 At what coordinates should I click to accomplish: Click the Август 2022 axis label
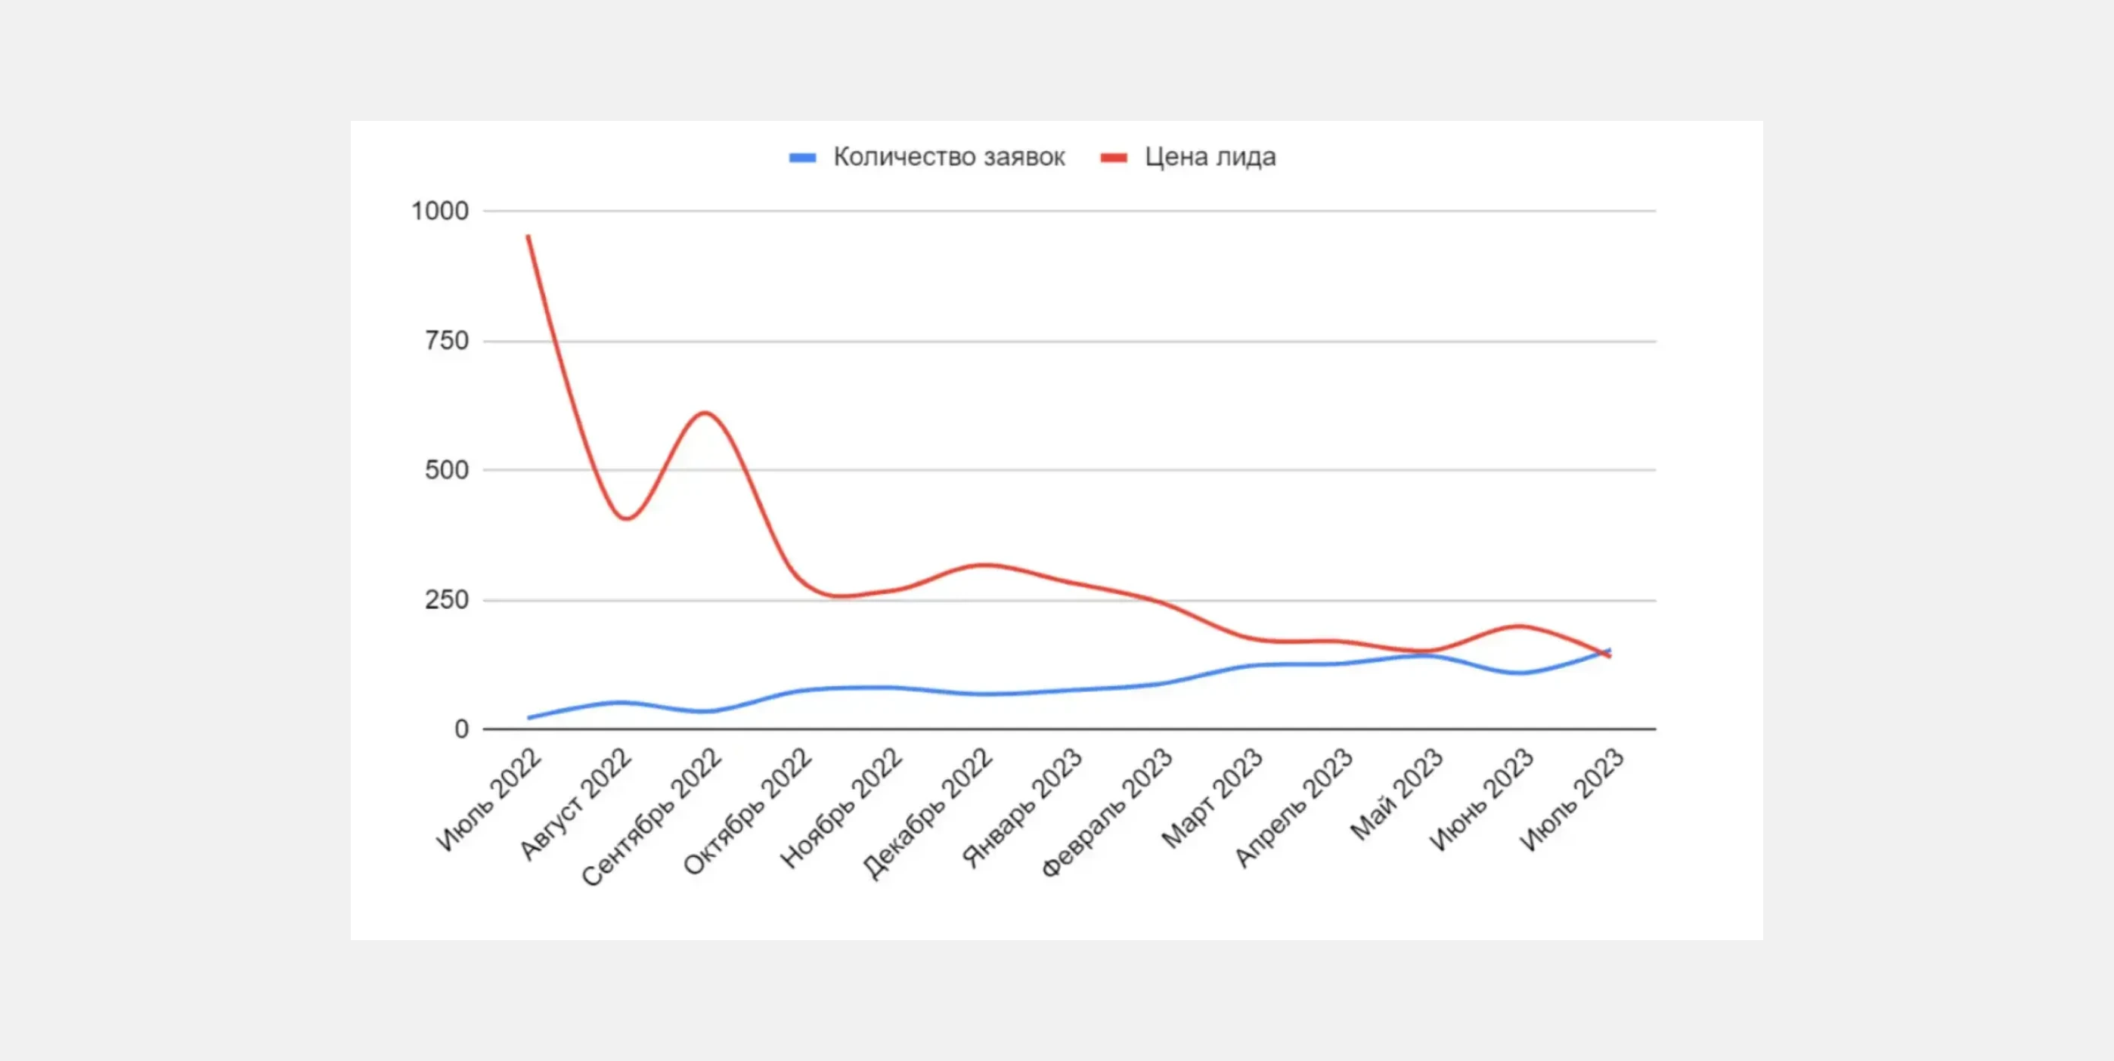coord(576,803)
